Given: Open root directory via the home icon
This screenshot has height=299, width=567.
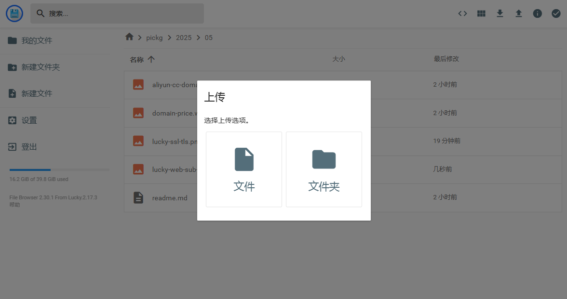Looking at the screenshot, I should pos(129,37).
